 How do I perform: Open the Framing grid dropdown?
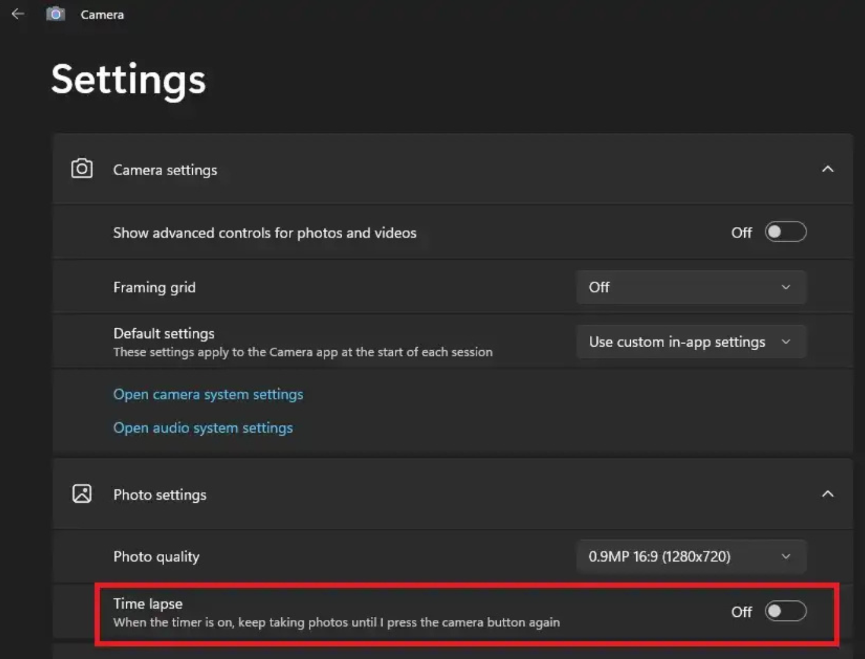pos(691,287)
